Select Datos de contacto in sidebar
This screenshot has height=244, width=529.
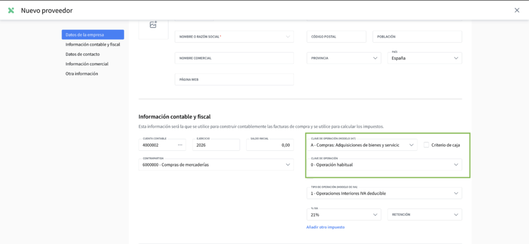tap(82, 54)
